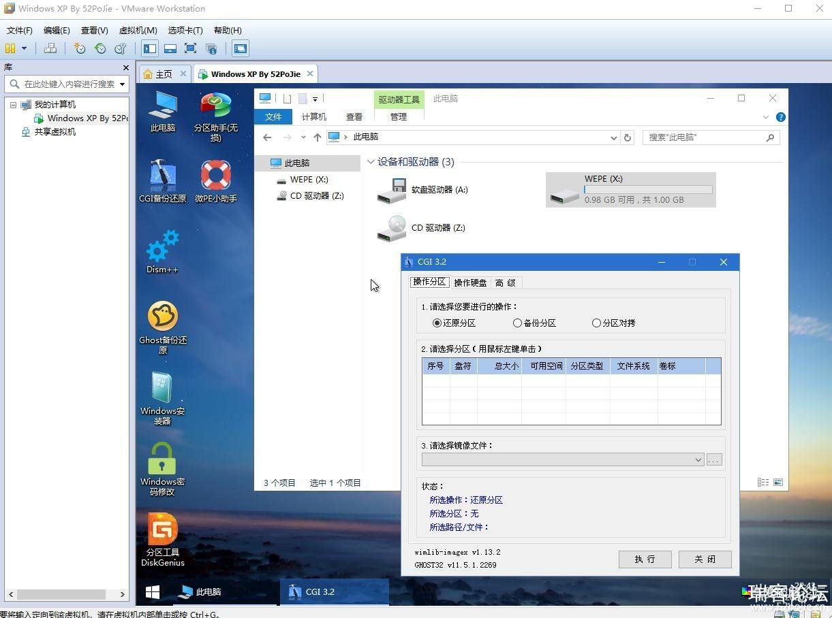The image size is (832, 618).
Task: Click the Explorer 搜索"此电脑" search box
Action: pos(711,137)
